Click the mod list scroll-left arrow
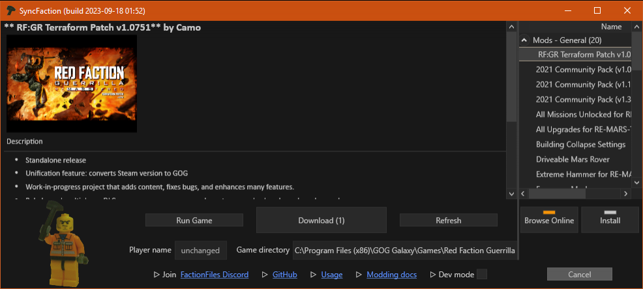The image size is (643, 289). pyautogui.click(x=524, y=194)
